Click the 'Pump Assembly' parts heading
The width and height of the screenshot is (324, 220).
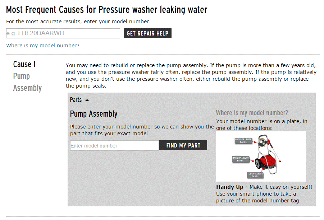(93, 114)
